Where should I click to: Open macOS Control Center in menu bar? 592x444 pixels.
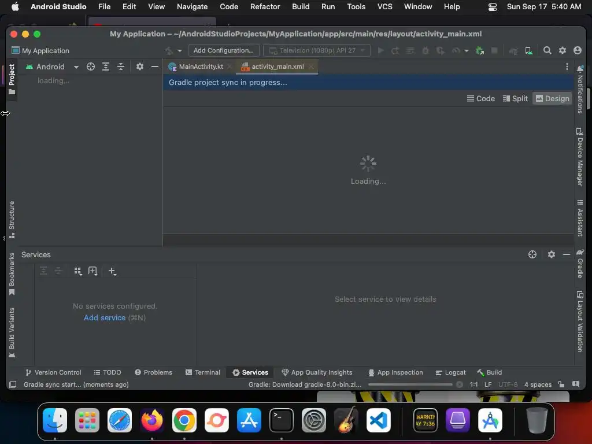[493, 7]
